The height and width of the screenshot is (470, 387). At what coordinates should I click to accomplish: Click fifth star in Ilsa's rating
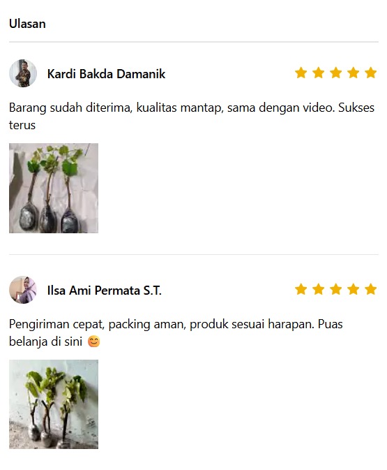click(370, 289)
